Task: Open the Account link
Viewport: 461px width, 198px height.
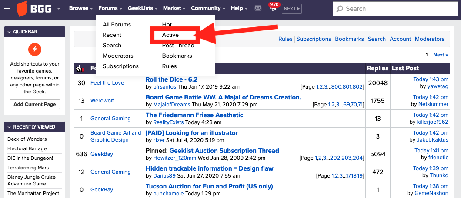Action: pos(401,39)
